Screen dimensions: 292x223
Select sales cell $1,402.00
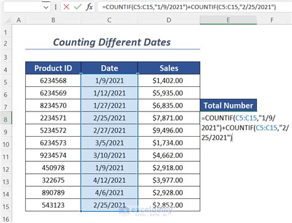pos(169,81)
